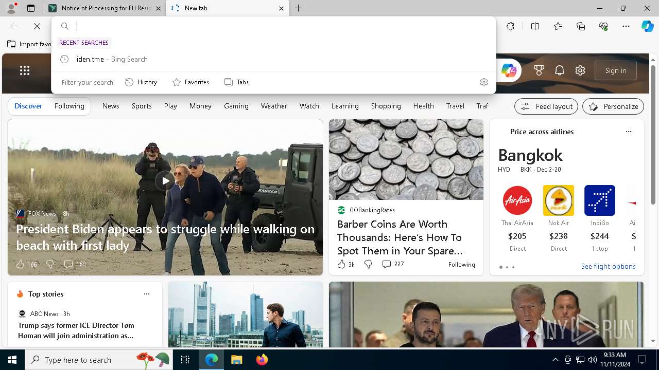
Task: Click the taskbar search box
Action: (x=99, y=360)
